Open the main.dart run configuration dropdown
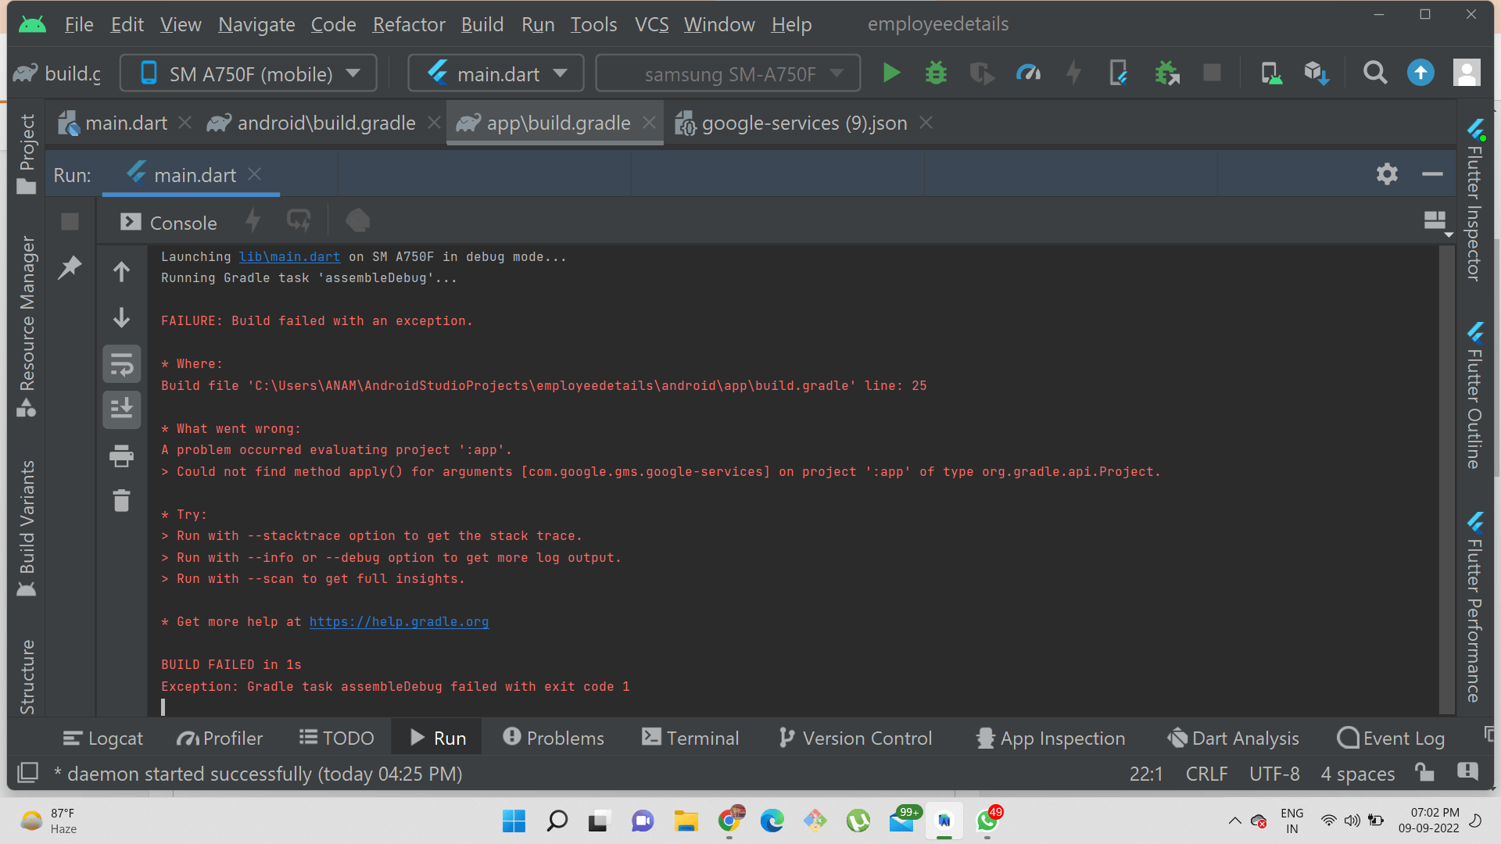This screenshot has width=1501, height=844. (x=561, y=73)
